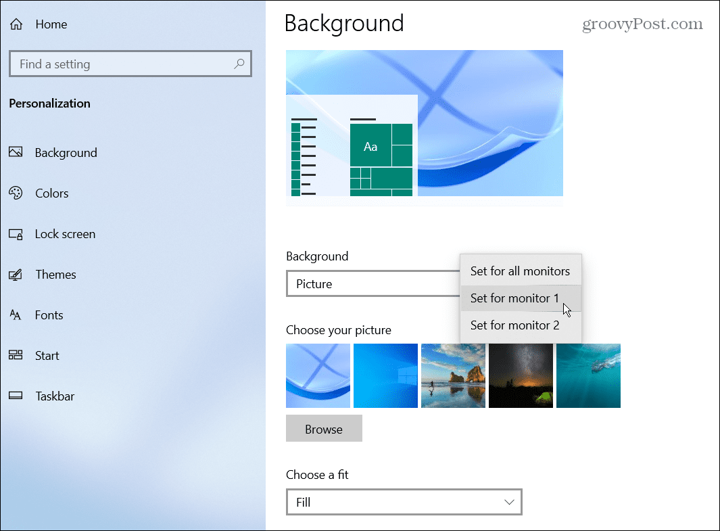
Task: Open Fonts settings via the Aa icon
Action: 17,315
